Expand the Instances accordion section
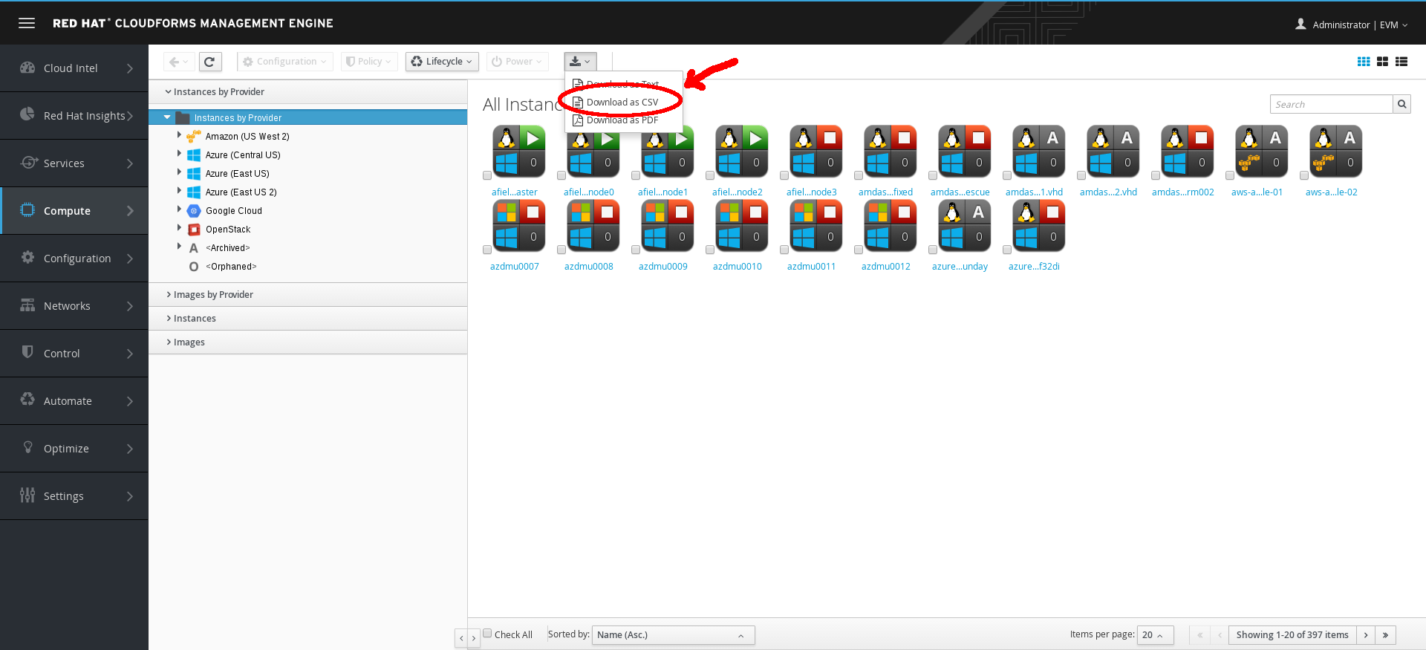The width and height of the screenshot is (1426, 650). 307,319
